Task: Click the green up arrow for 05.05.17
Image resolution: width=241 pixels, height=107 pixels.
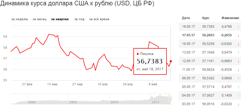Action: pyautogui.click(x=238, y=87)
